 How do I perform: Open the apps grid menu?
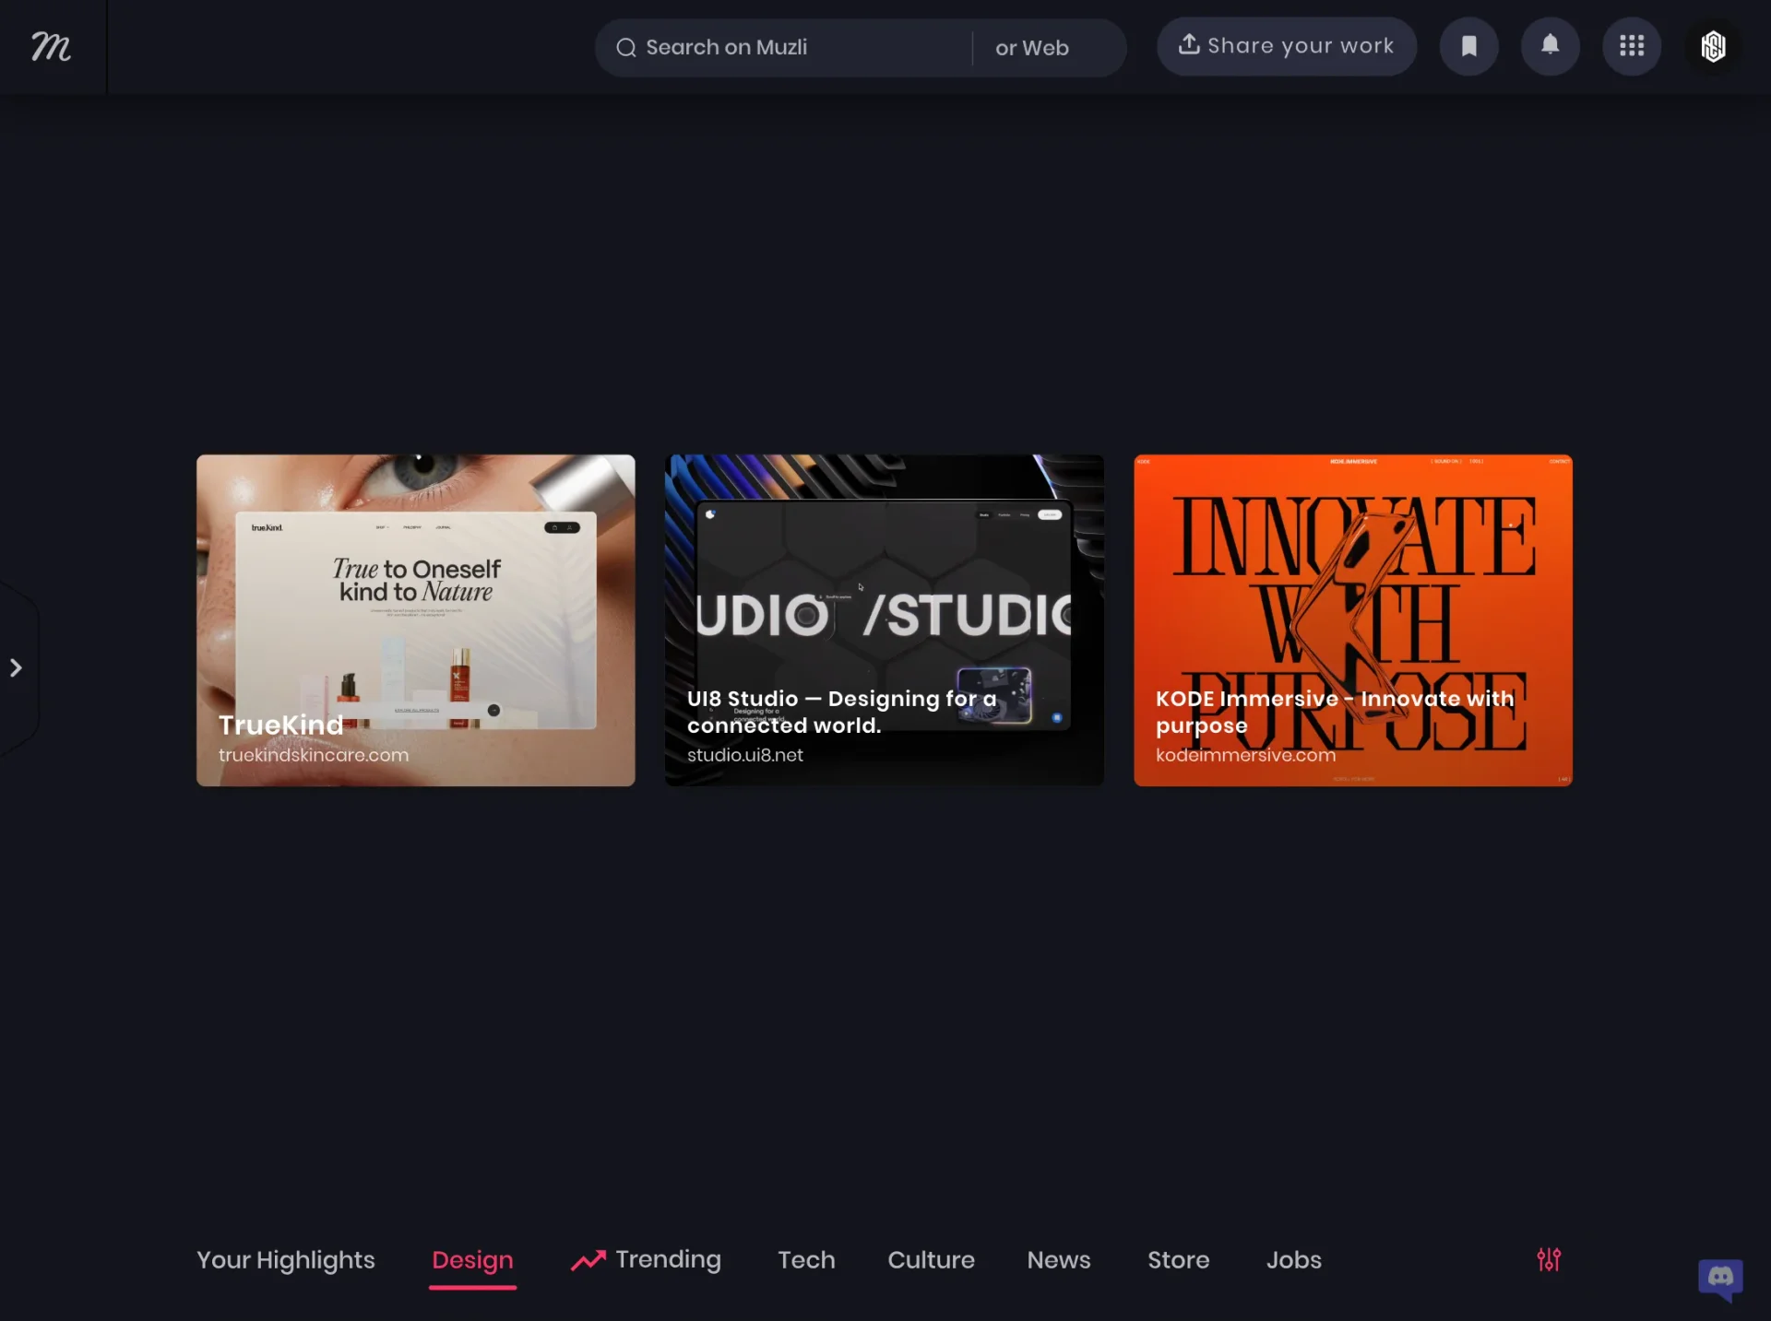coord(1631,46)
